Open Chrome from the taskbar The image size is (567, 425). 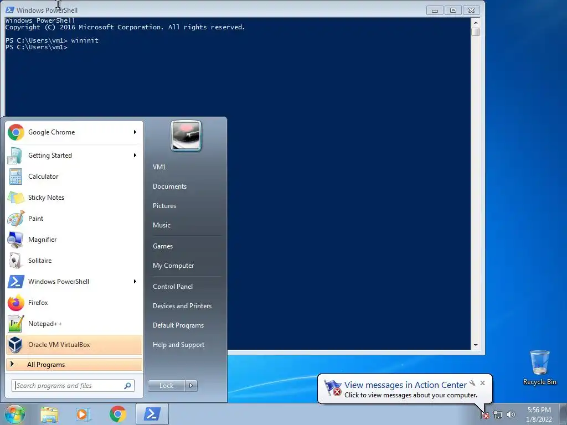[x=118, y=414]
